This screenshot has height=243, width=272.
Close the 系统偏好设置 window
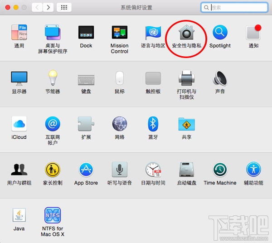pos(8,7)
